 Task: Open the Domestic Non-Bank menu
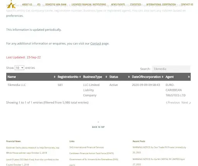[56, 5]
